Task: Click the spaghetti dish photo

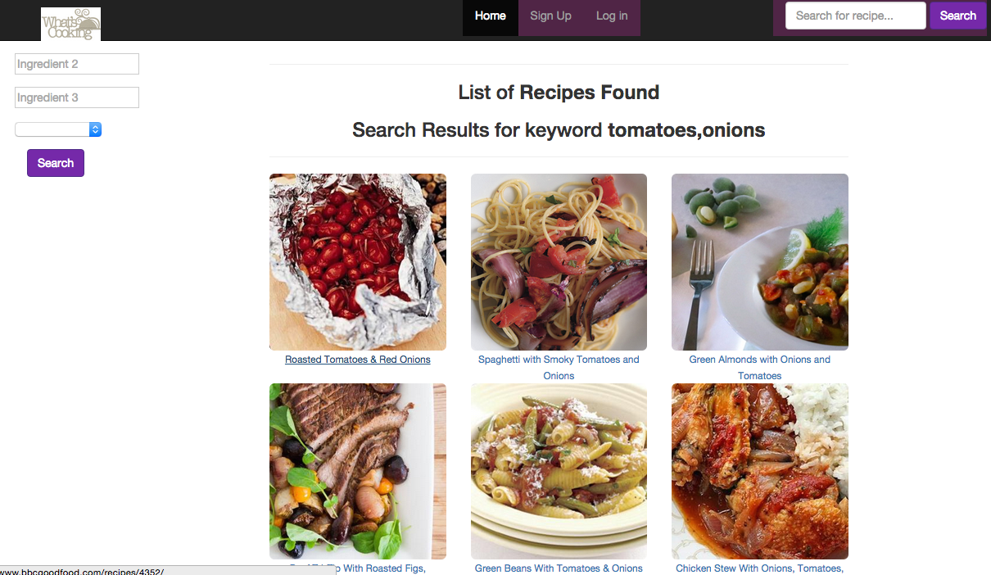Action: (x=559, y=261)
